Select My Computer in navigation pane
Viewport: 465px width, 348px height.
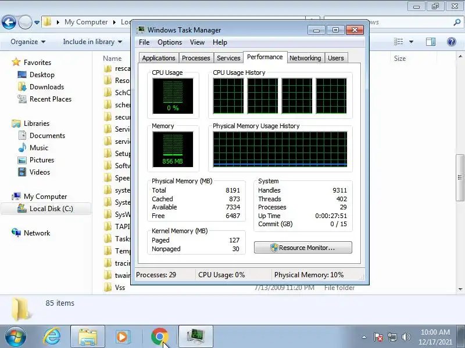pyautogui.click(x=45, y=197)
